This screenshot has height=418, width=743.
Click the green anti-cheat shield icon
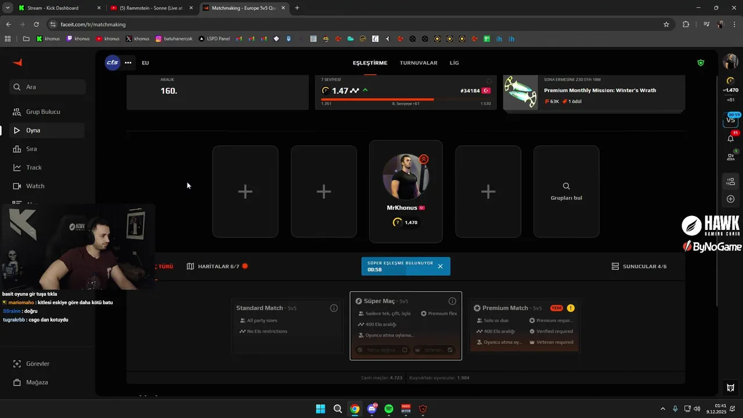pyautogui.click(x=701, y=63)
